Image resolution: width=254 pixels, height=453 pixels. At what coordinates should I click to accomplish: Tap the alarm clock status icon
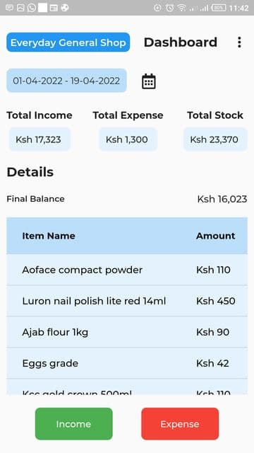click(x=169, y=8)
